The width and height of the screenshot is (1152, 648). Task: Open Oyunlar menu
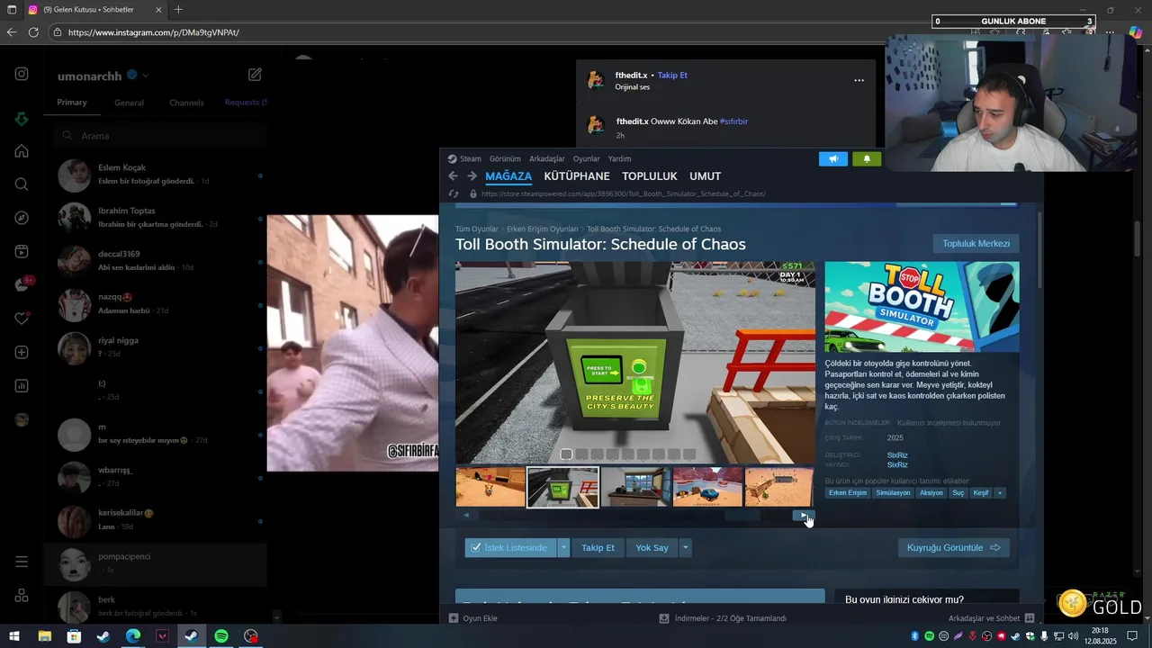[x=586, y=158]
